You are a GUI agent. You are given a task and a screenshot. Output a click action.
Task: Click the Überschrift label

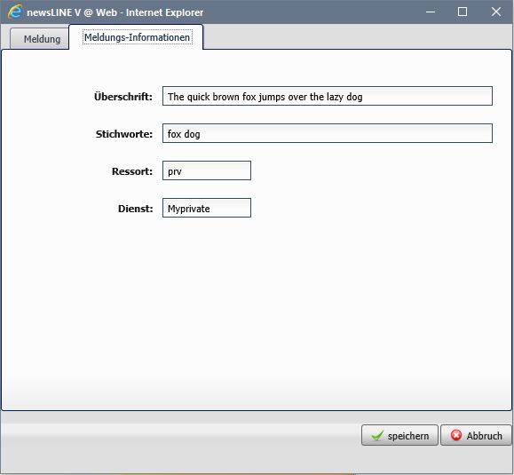[123, 97]
